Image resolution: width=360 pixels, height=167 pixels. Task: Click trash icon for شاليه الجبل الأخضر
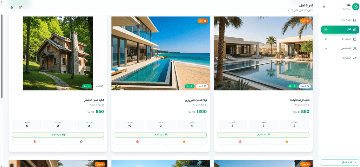(x=35, y=142)
